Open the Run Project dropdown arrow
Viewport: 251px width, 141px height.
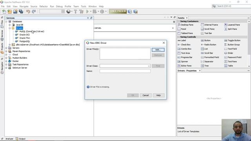(91, 11)
